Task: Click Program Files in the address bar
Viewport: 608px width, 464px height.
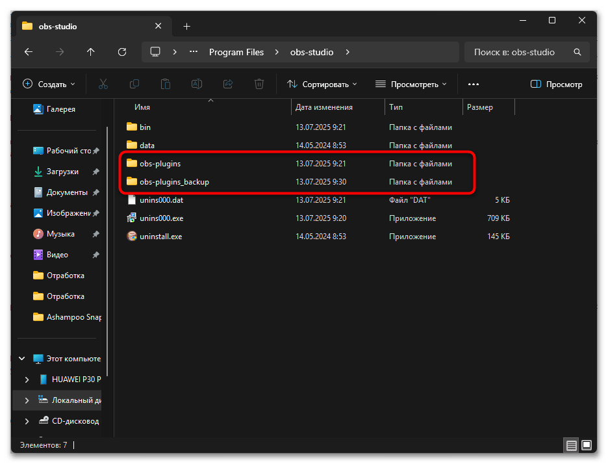Action: (x=236, y=52)
